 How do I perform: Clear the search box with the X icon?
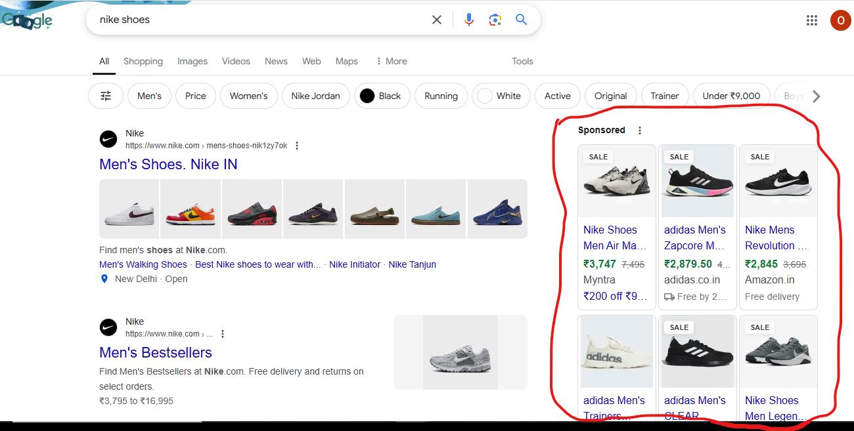coord(437,20)
